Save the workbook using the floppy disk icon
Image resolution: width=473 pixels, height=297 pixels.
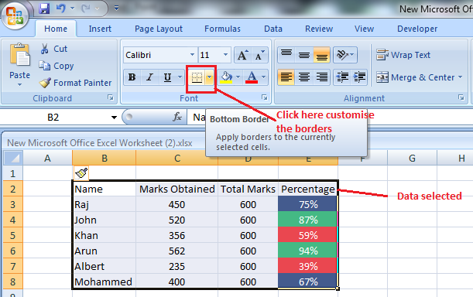[44, 9]
